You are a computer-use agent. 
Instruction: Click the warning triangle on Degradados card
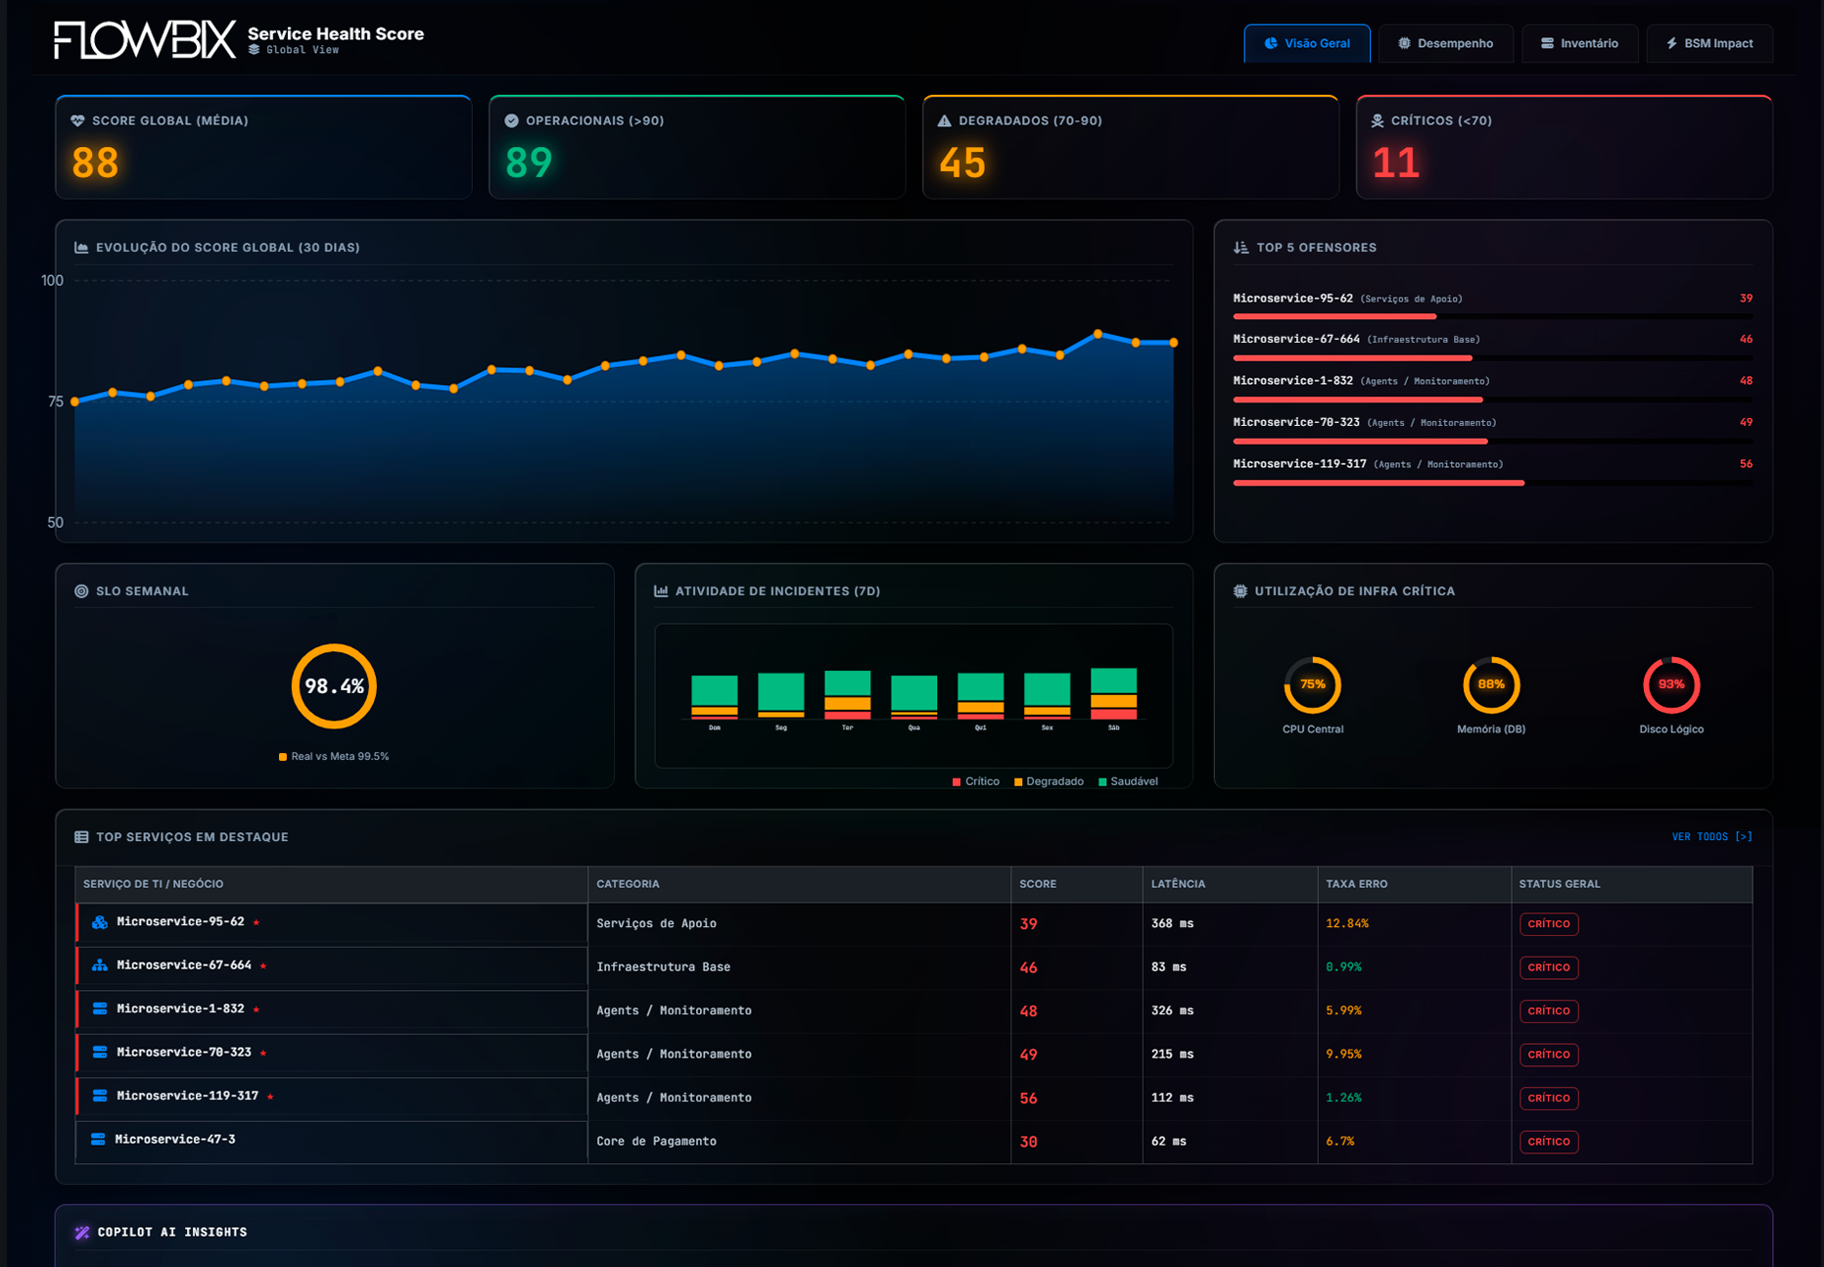coord(943,119)
